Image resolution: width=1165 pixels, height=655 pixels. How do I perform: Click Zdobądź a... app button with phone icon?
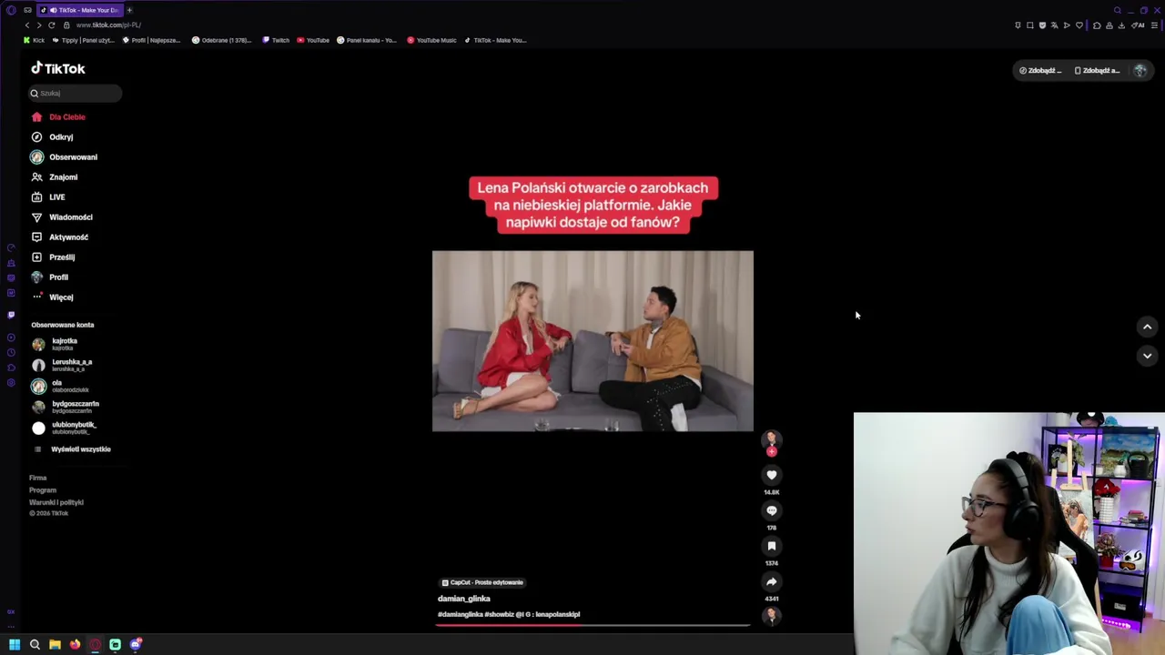(1097, 70)
